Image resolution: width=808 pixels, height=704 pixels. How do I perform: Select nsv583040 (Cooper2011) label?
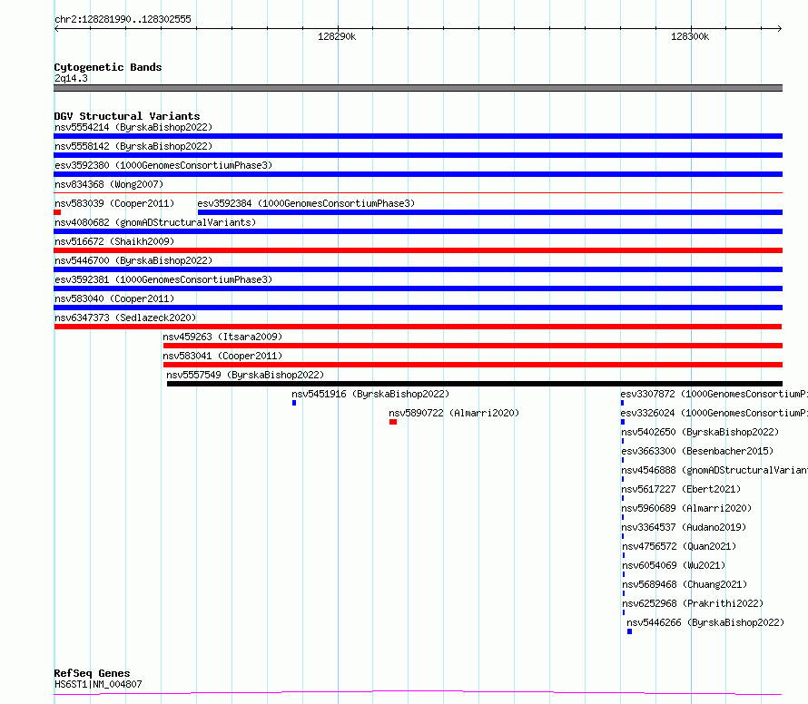pos(114,298)
